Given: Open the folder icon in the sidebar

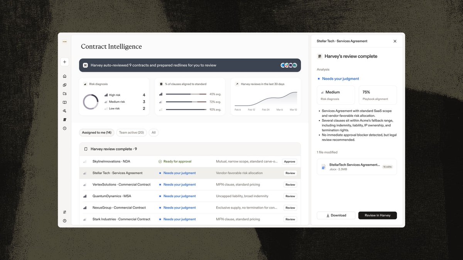Looking at the screenshot, I should pyautogui.click(x=64, y=94).
